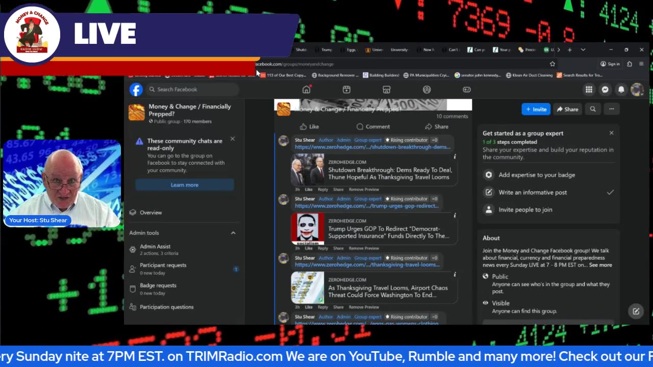Open link info for the Thanksgiving Travel Looms preview

coord(455,274)
